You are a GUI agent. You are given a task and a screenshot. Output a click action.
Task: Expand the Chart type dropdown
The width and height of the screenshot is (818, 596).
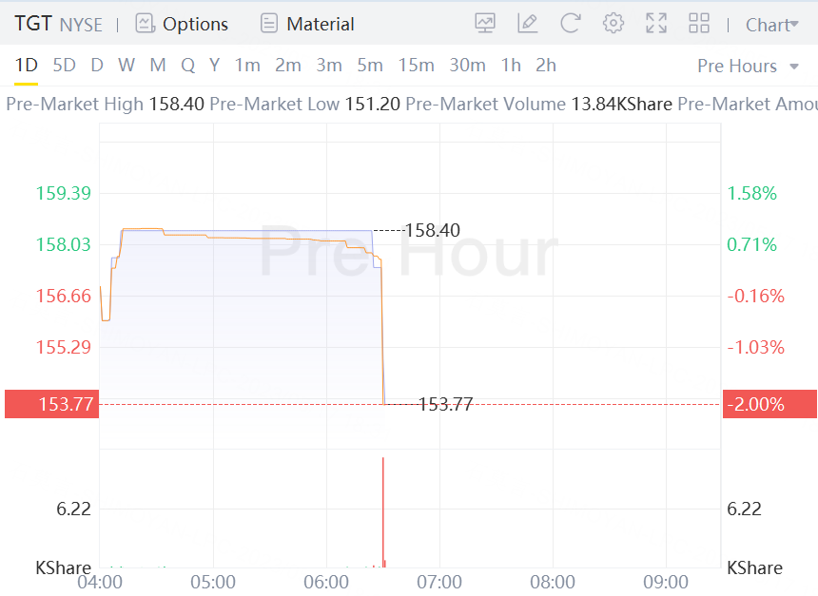[x=771, y=25]
